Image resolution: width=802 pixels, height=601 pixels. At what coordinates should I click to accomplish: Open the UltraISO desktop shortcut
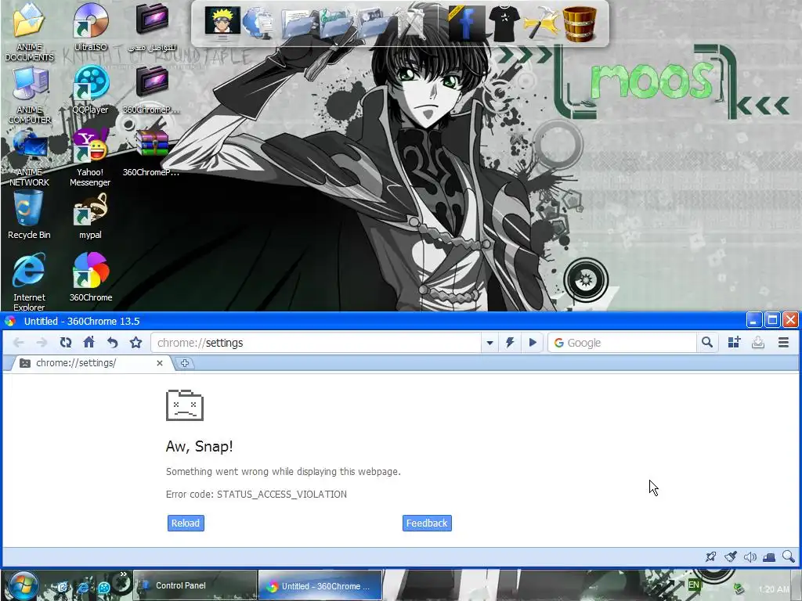click(x=91, y=27)
